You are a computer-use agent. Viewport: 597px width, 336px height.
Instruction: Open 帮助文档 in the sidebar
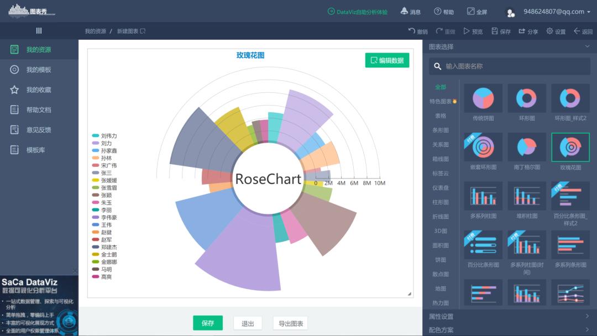coord(39,110)
